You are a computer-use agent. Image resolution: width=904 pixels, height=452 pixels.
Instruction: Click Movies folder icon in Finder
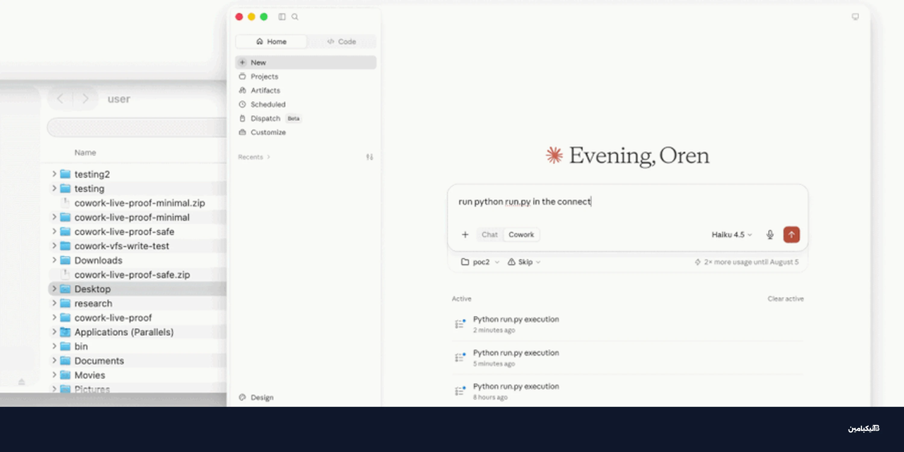point(65,375)
